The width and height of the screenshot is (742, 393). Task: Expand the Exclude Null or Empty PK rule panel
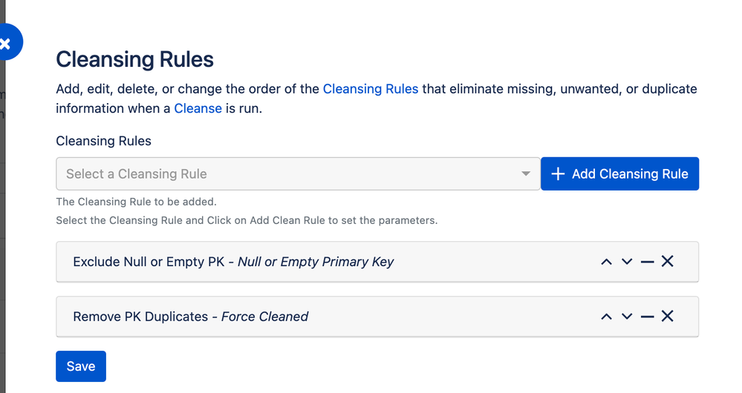233,262
